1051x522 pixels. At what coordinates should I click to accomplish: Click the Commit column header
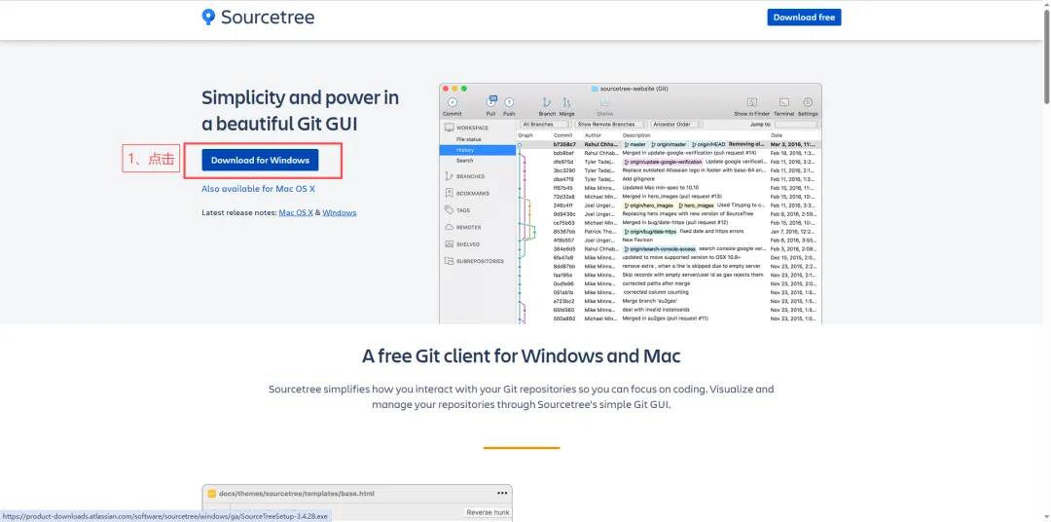[563, 134]
